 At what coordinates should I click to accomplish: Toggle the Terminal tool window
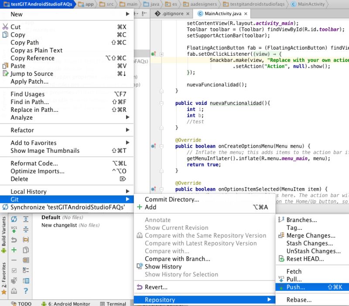113,303
